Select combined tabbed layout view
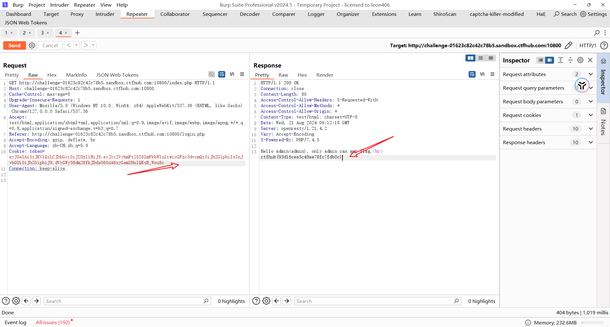This screenshot has height=327, width=610. tap(491, 58)
